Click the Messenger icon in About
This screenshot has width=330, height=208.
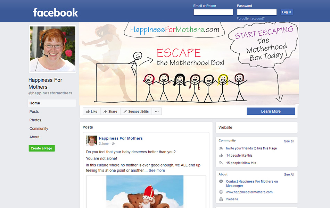coord(221,181)
